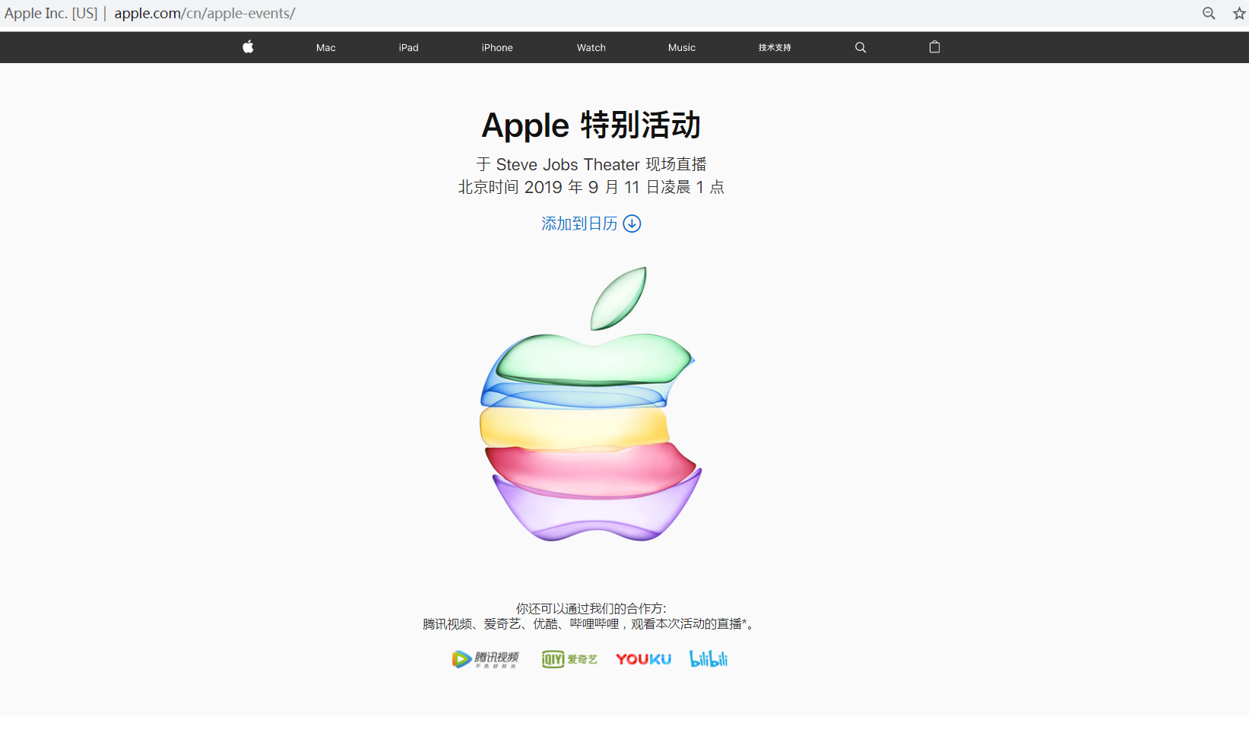Click the browser zoom magnifier icon
The height and width of the screenshot is (745, 1249).
[1209, 14]
